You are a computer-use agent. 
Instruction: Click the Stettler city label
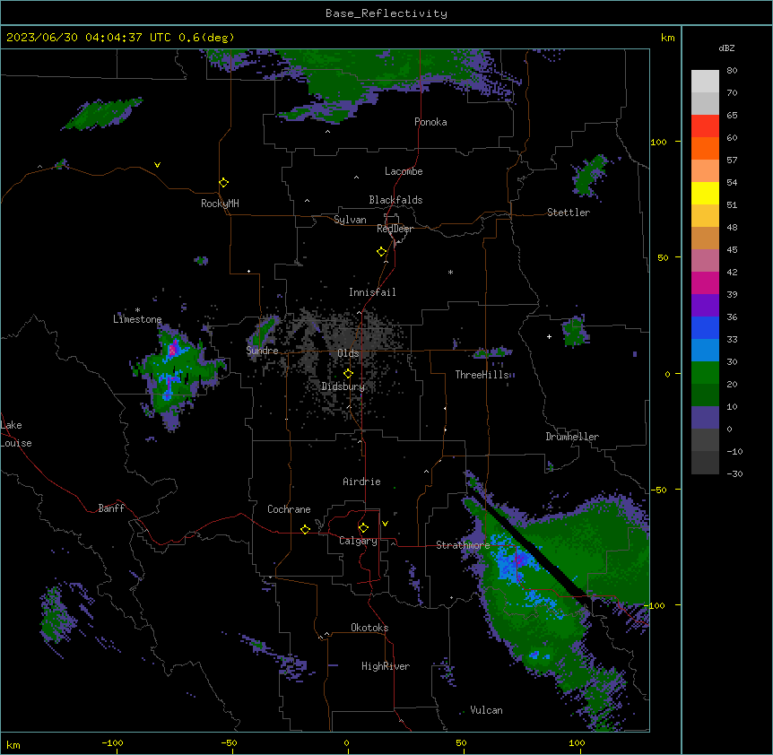pyautogui.click(x=569, y=213)
